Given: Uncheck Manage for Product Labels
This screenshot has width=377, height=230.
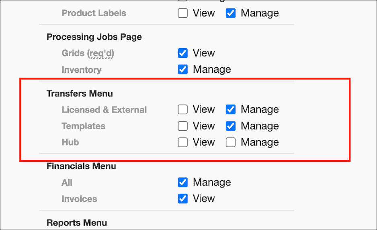Looking at the screenshot, I should [231, 13].
